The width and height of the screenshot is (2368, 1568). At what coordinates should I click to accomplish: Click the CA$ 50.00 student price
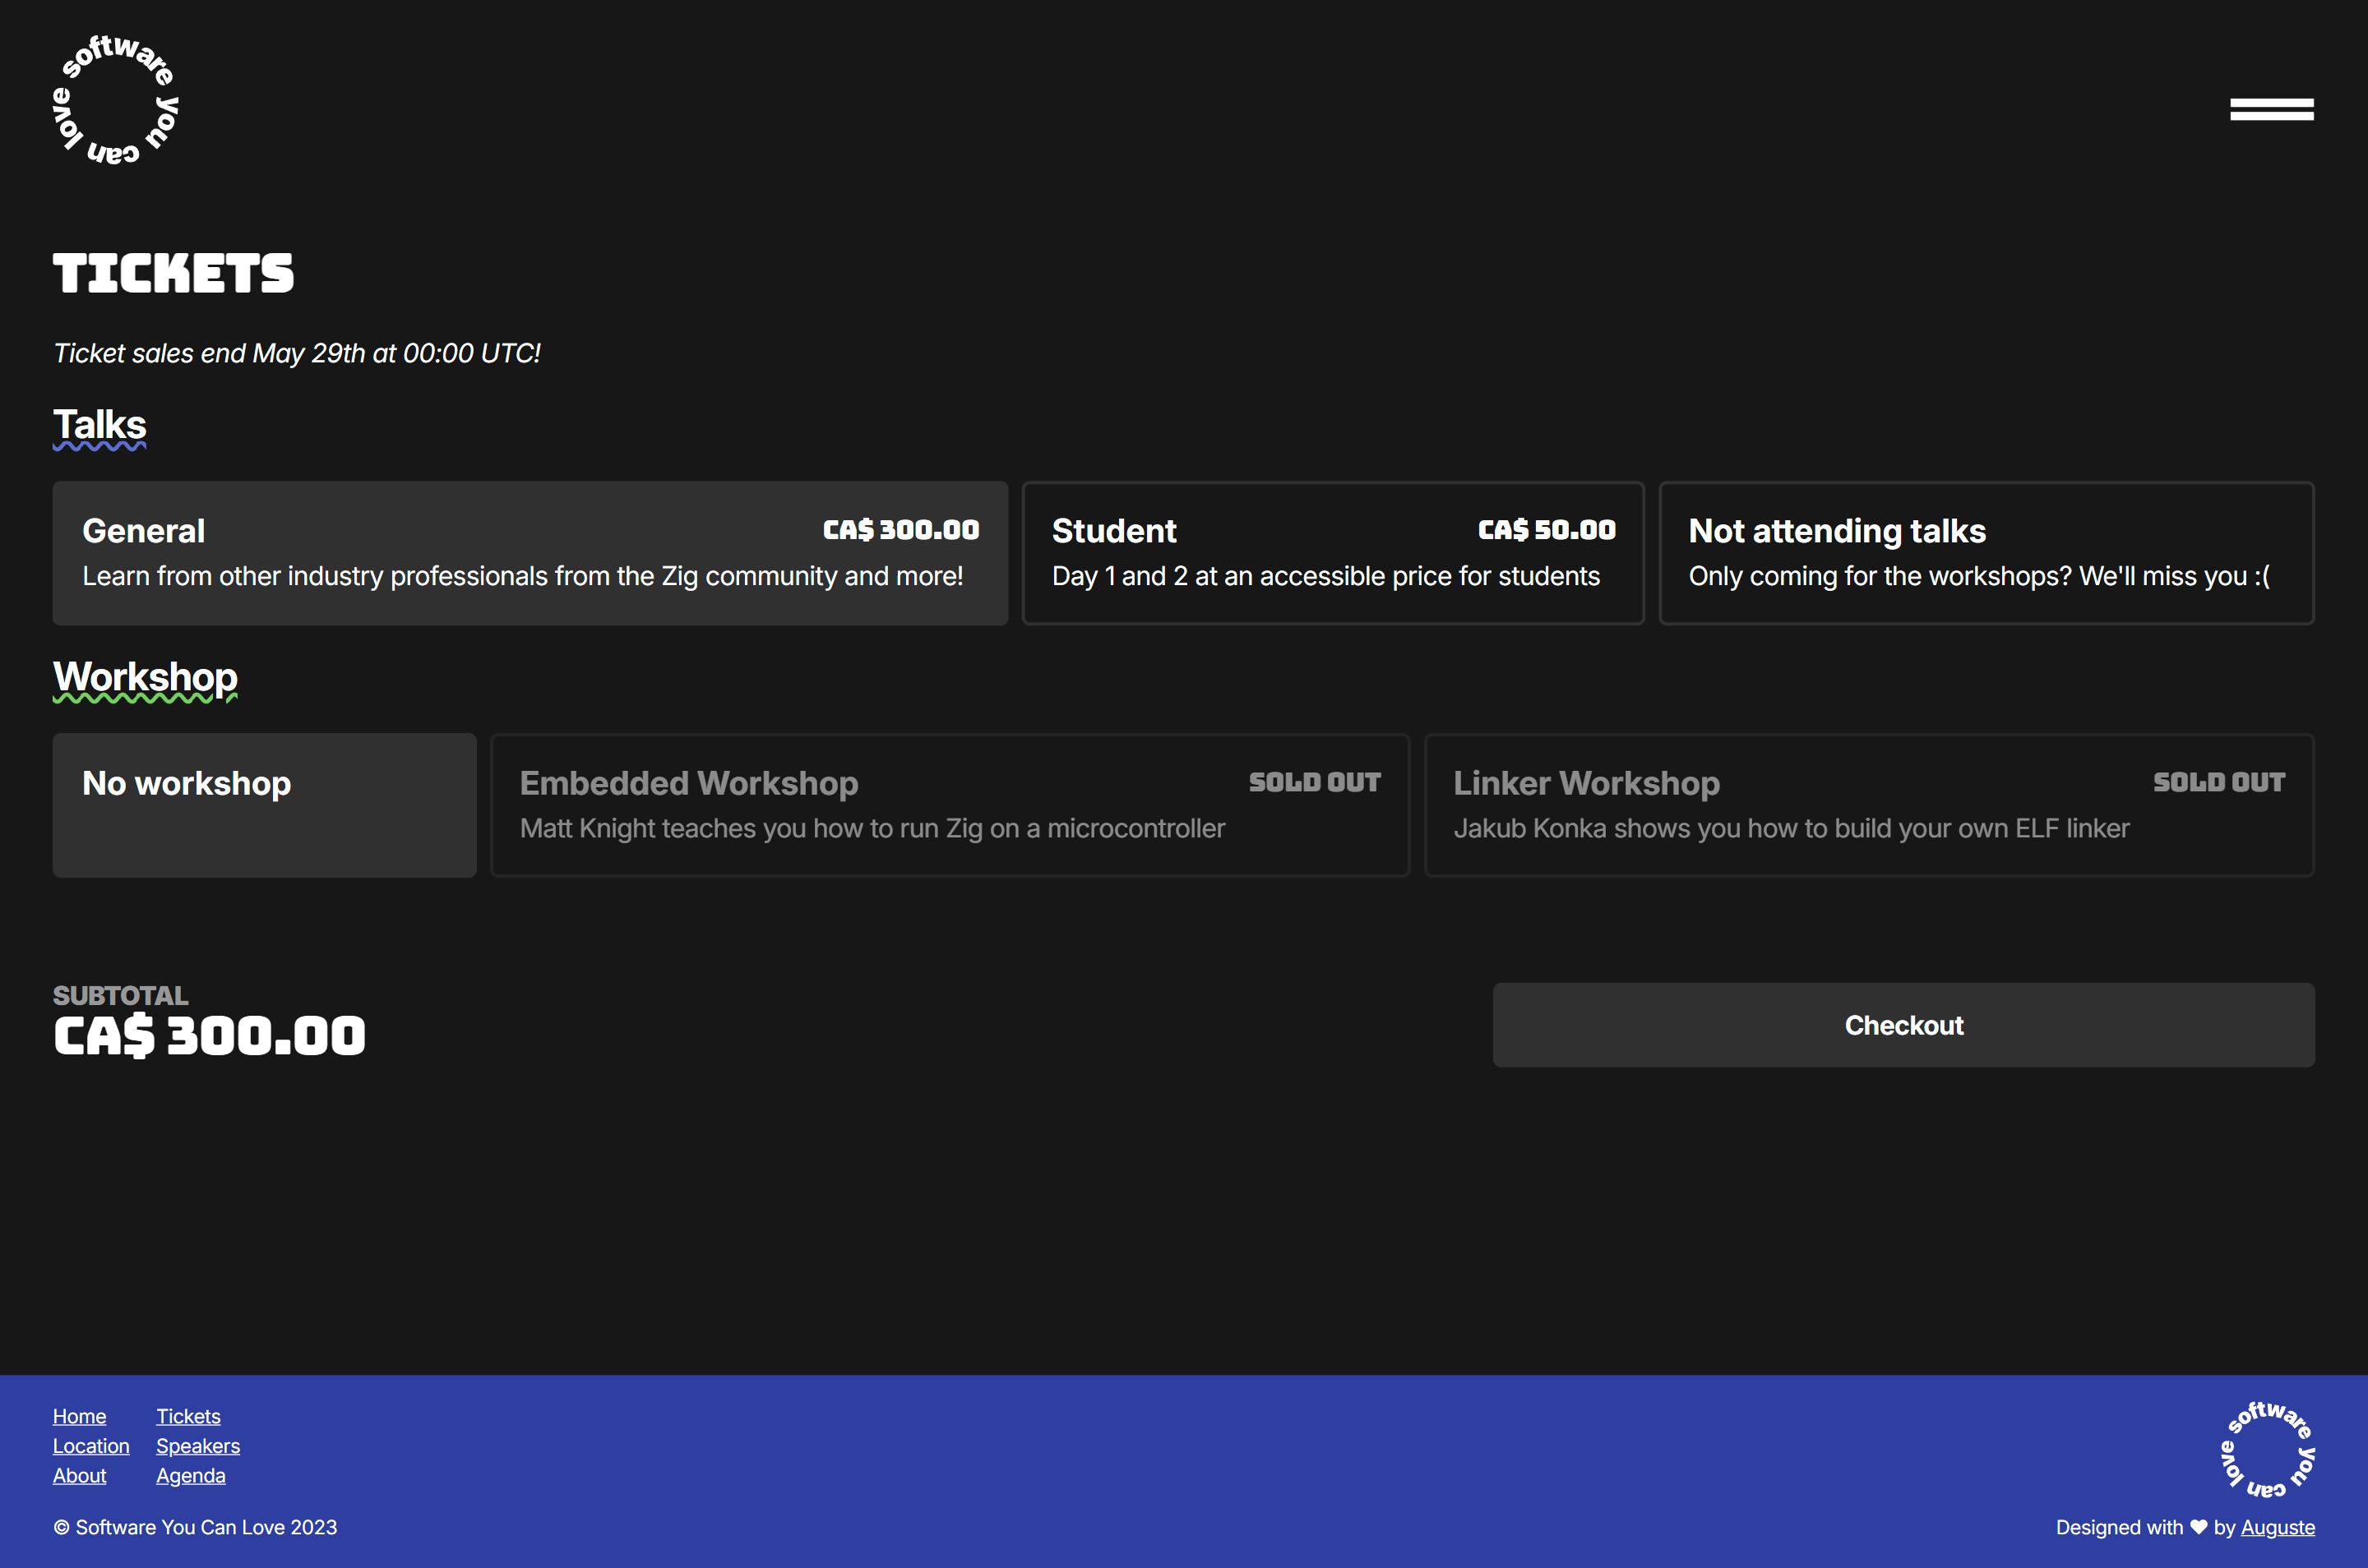tap(1547, 530)
